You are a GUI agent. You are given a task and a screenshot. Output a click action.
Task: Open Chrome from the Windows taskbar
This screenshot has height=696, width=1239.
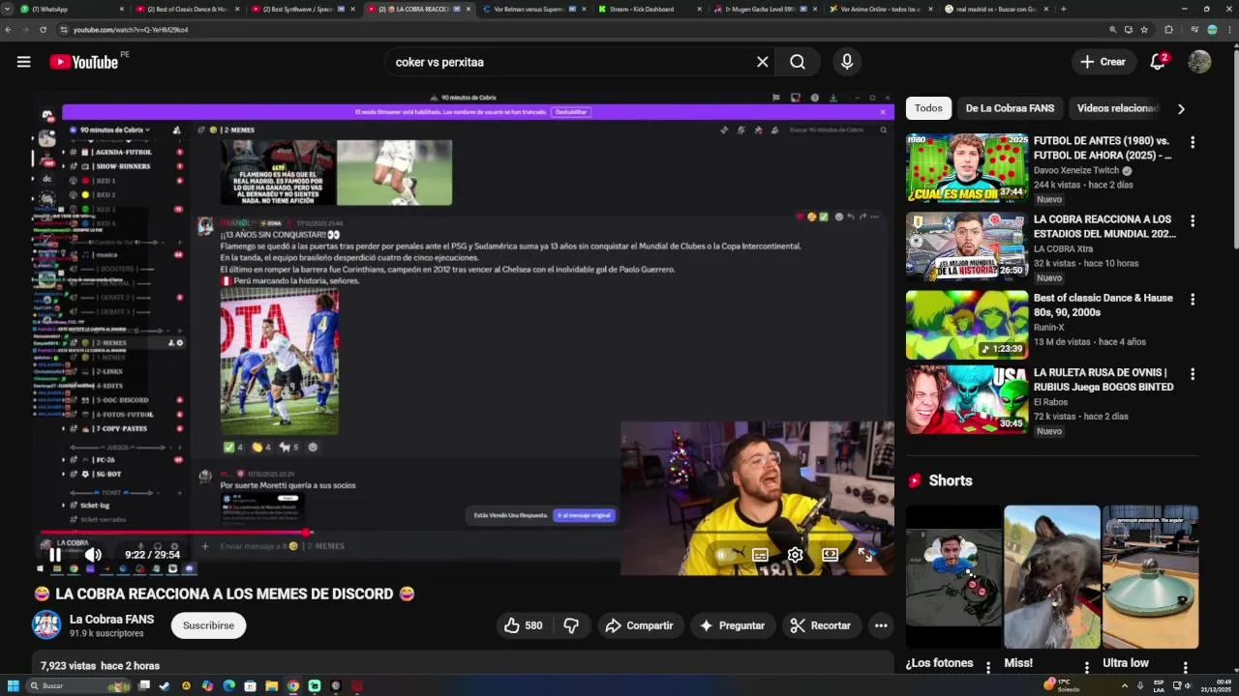pyautogui.click(x=293, y=686)
